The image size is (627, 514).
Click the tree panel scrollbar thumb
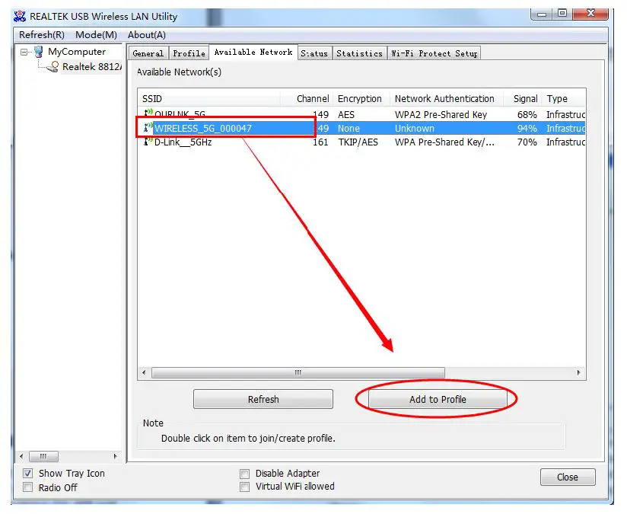tap(43, 456)
